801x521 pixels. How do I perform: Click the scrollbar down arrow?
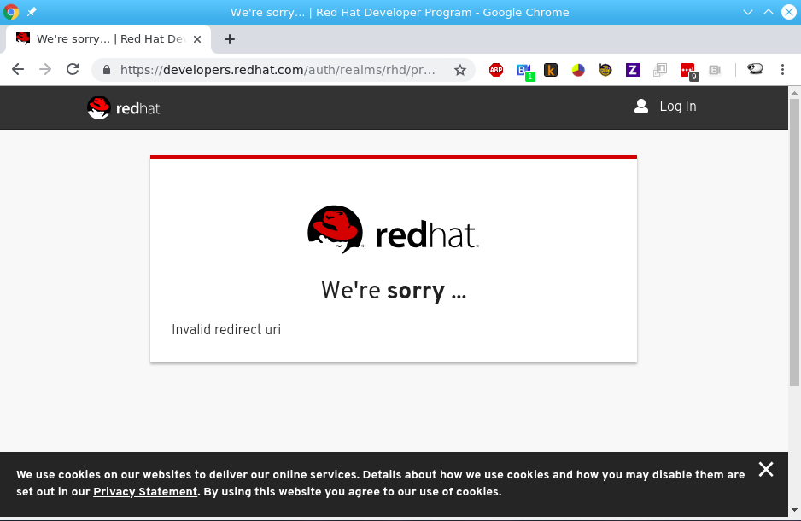(794, 510)
